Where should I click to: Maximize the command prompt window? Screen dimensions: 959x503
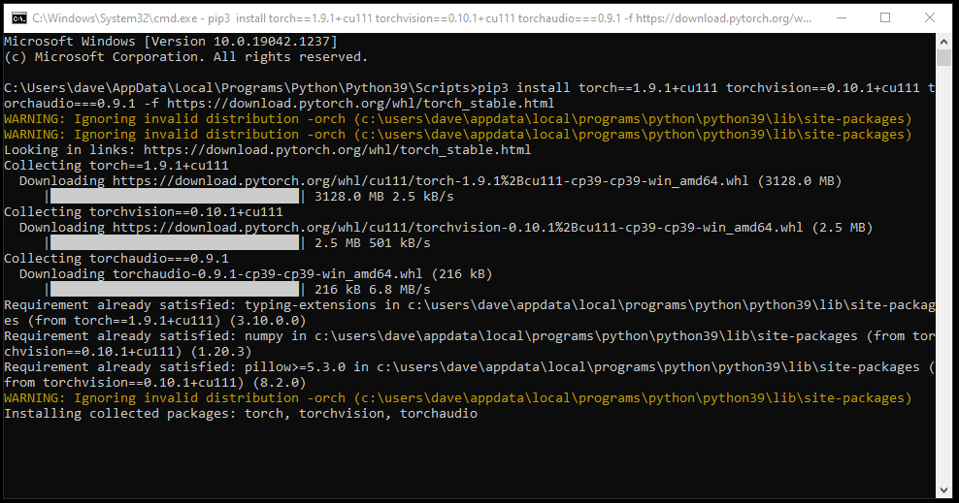pos(885,17)
